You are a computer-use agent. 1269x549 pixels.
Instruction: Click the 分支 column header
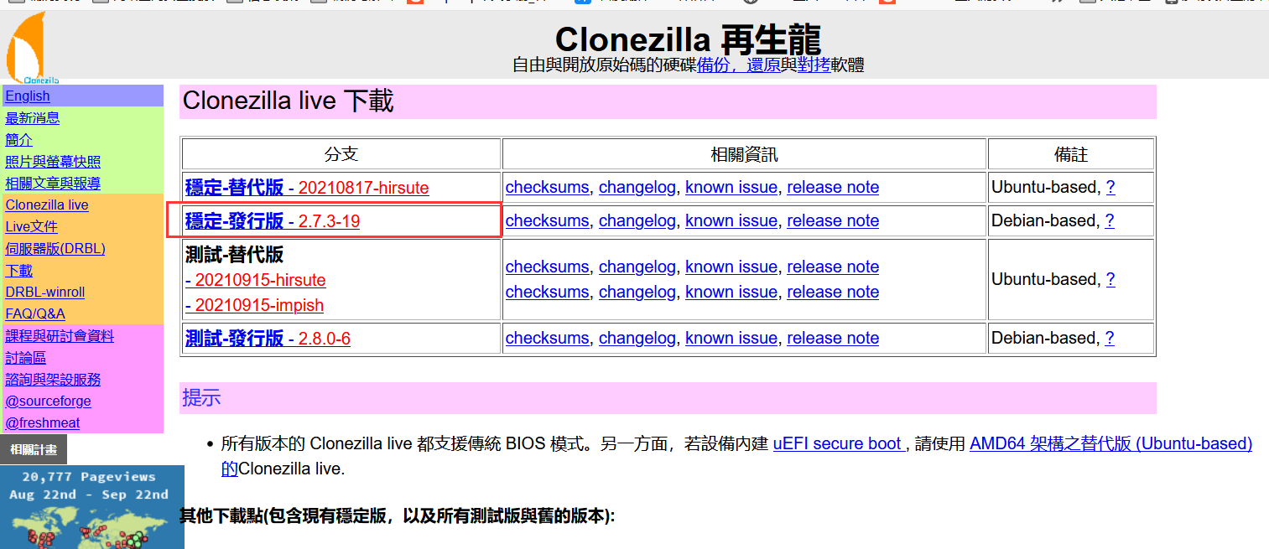(x=341, y=154)
